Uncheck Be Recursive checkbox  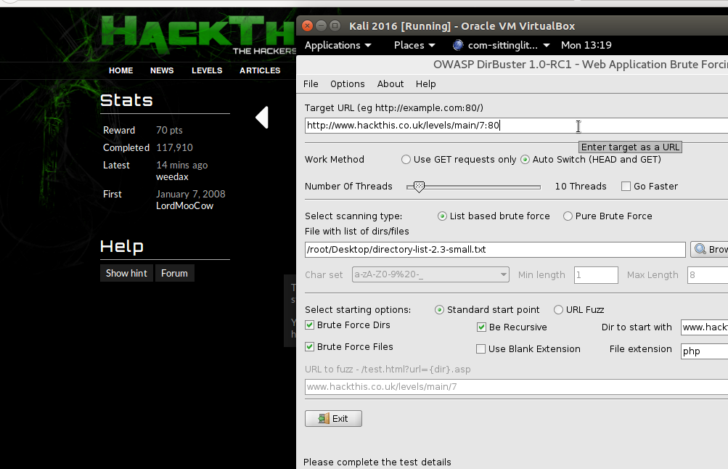[x=481, y=327]
